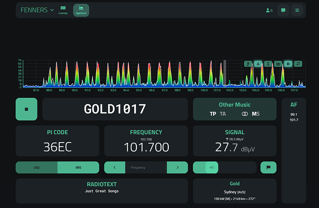Viewport: 319px width, 208px height.
Task: Click the Frequency input field
Action: (146, 167)
